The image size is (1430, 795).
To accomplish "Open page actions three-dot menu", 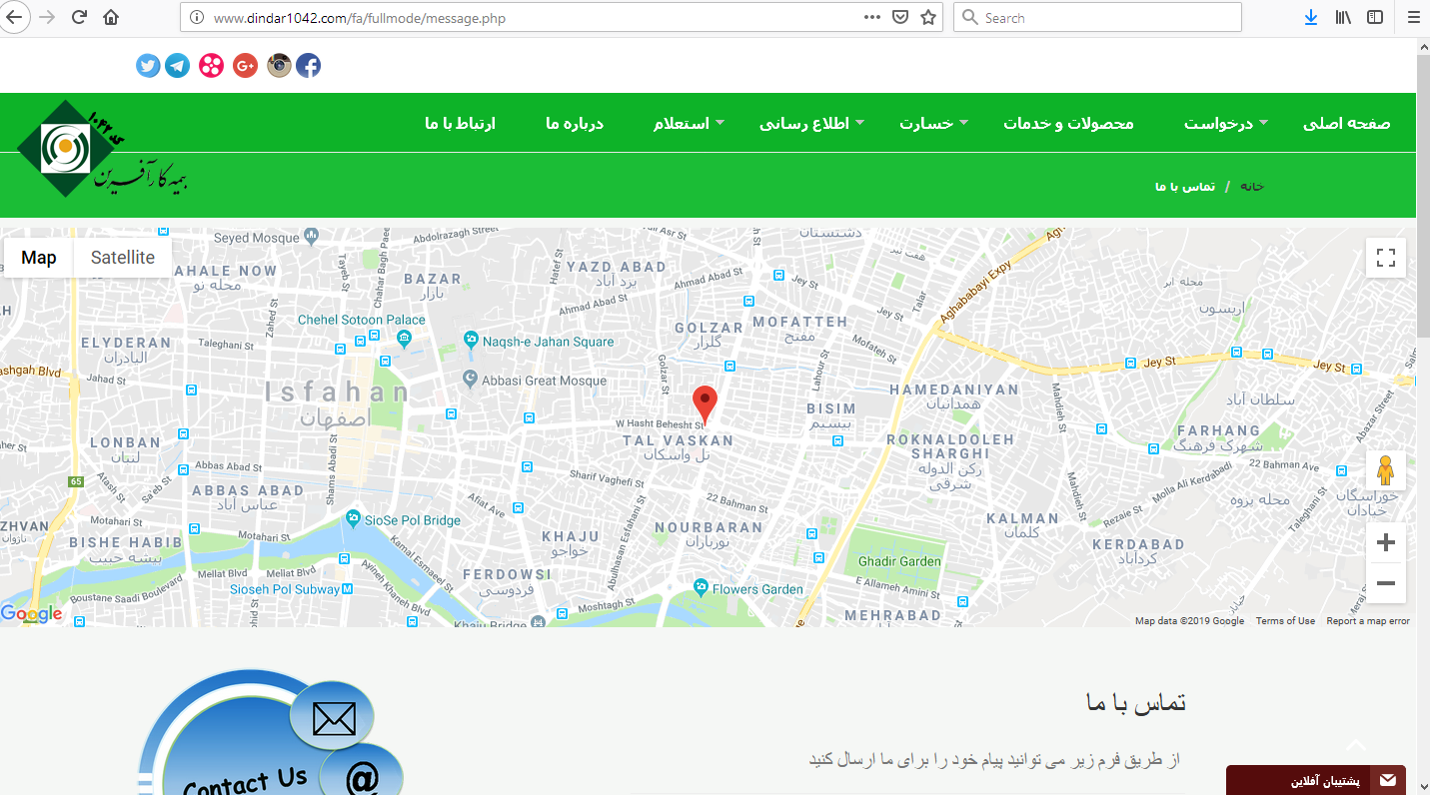I will tap(871, 17).
